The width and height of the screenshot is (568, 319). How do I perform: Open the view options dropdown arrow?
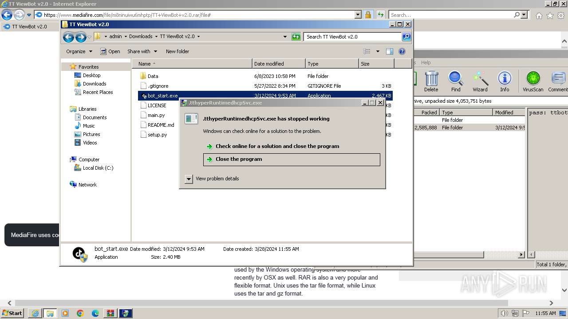[378, 51]
